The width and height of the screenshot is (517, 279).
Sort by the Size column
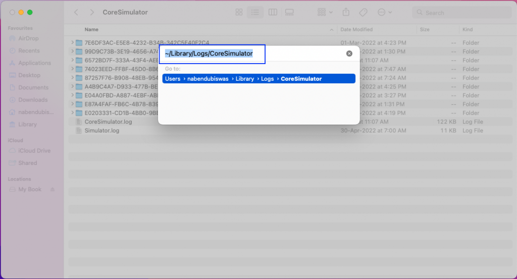coord(425,30)
